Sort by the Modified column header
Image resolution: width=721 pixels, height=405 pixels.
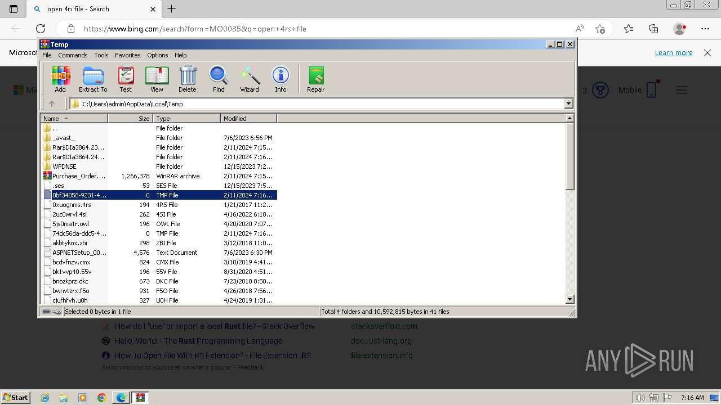pyautogui.click(x=248, y=119)
